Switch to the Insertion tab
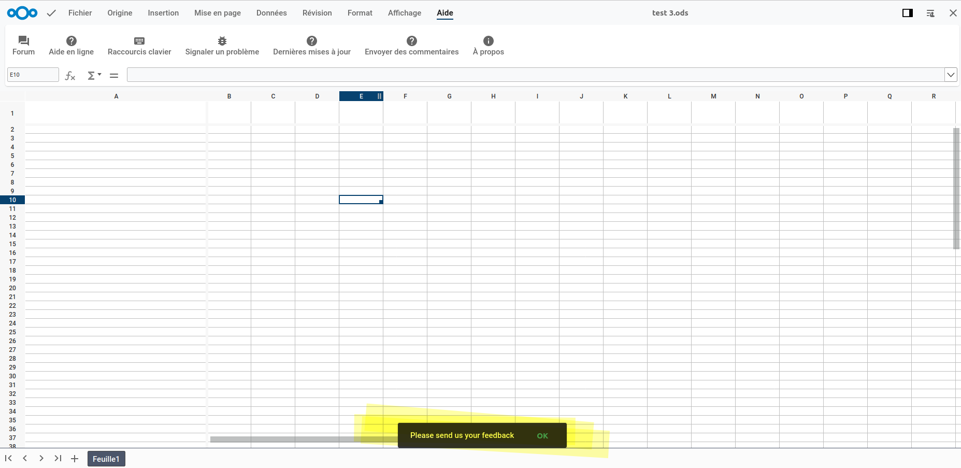Screen dimensions: 961x468 click(x=163, y=13)
